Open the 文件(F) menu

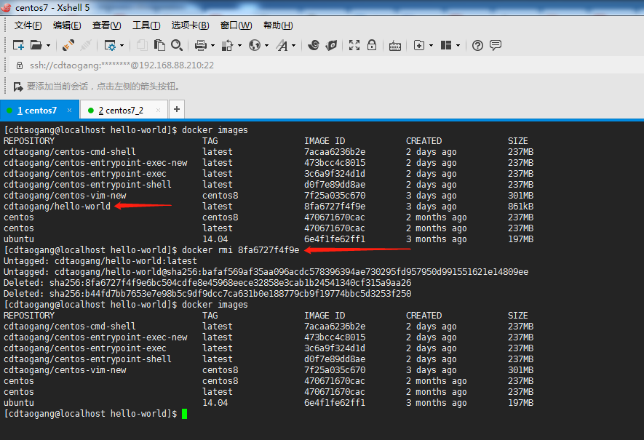(x=28, y=25)
